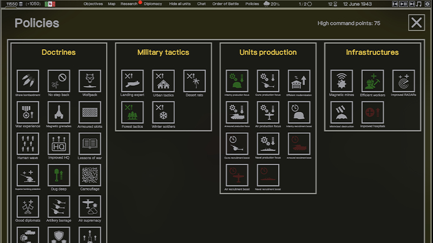Screen dimensions: 433x243
Task: Click the red Air recruitment boost icon
Action: pyautogui.click(x=237, y=175)
